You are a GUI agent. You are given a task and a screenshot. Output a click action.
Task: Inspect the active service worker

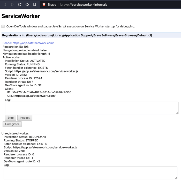point(25,118)
